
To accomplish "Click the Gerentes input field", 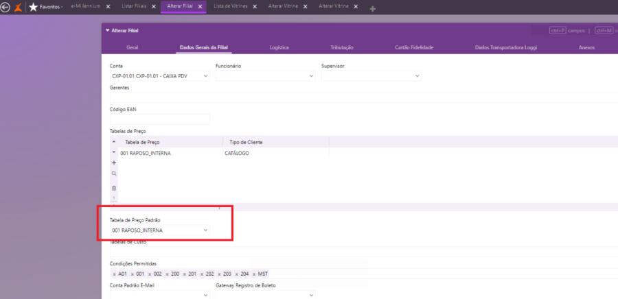I will pyautogui.click(x=363, y=97).
